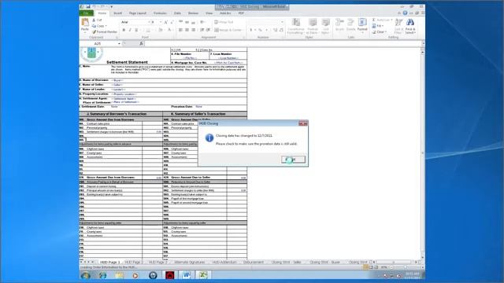Select the Alternate Signatures sheet tab
504x283 pixels.
click(189, 262)
